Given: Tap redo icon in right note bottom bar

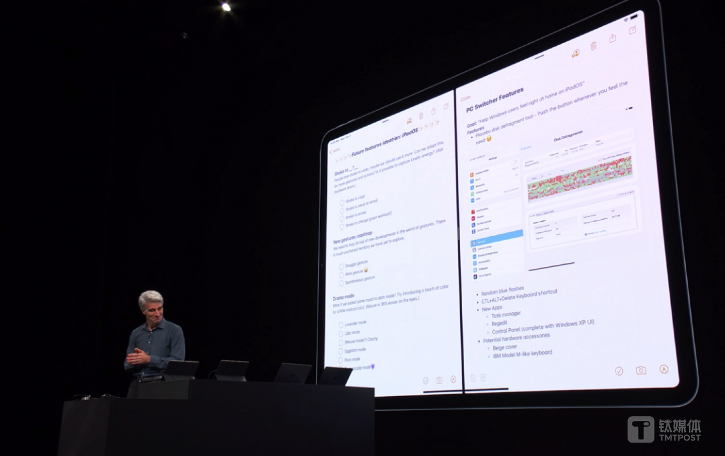Looking at the screenshot, I should click(x=483, y=377).
